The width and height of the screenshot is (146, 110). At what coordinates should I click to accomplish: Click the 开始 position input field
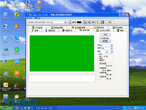point(106,45)
